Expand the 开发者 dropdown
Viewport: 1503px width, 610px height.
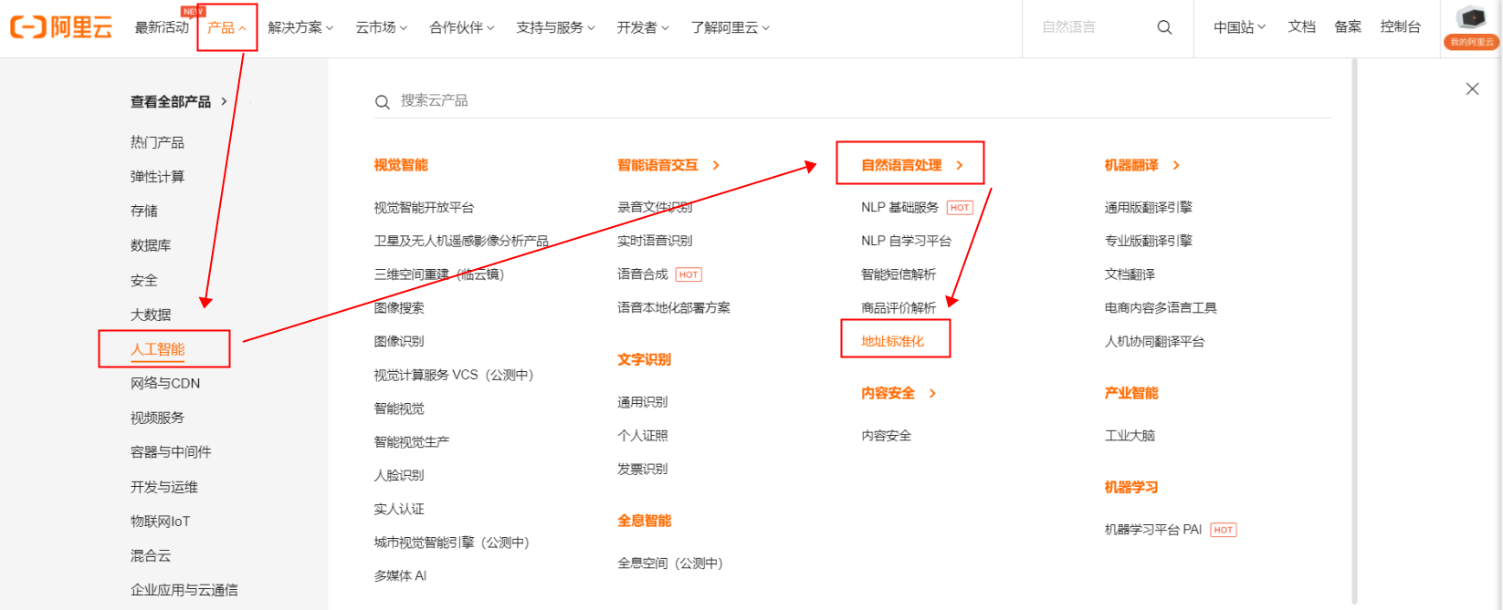click(x=643, y=27)
